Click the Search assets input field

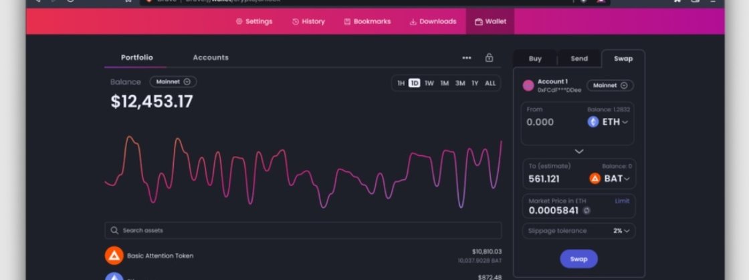[303, 231]
